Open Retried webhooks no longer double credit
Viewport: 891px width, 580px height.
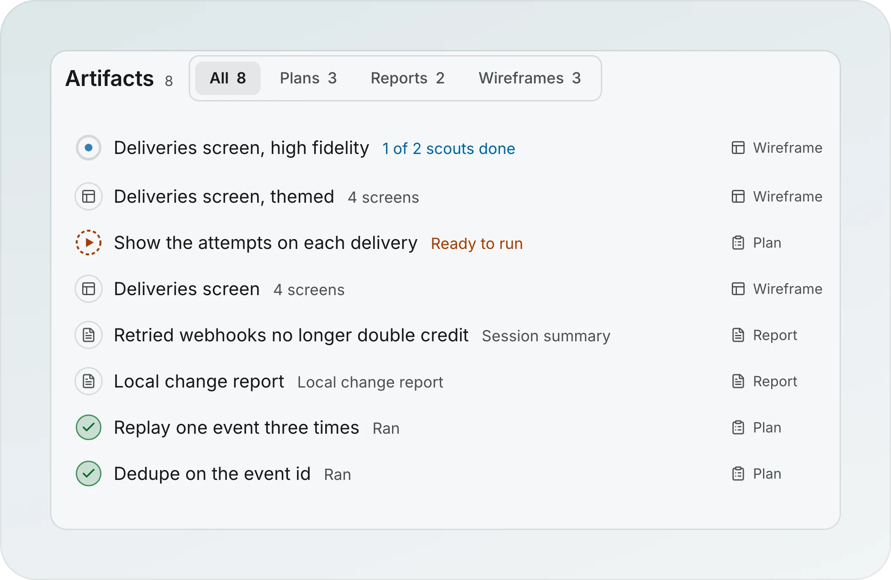(291, 335)
